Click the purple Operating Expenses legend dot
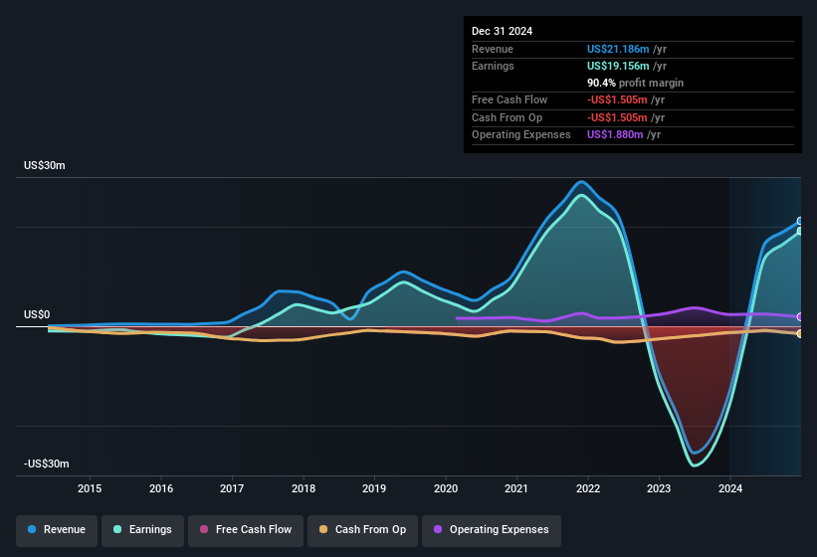 coord(438,529)
